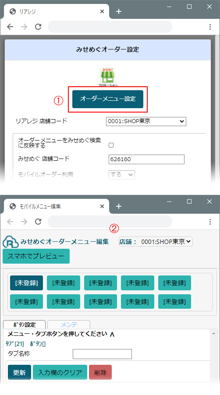The width and height of the screenshot is (220, 395).
Task: Close the モバイルメニュー編集 tab
Action: pyautogui.click(x=102, y=206)
